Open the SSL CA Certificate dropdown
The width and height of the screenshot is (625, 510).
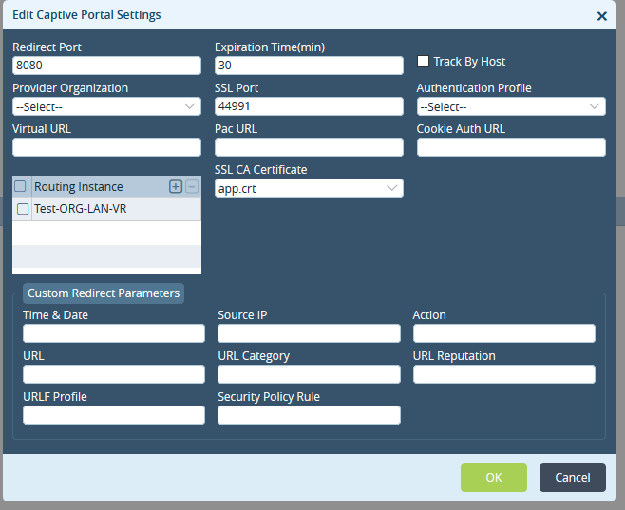tap(309, 188)
